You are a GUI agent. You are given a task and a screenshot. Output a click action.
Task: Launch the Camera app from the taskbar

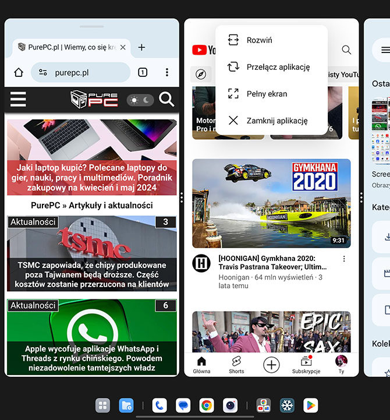230,405
